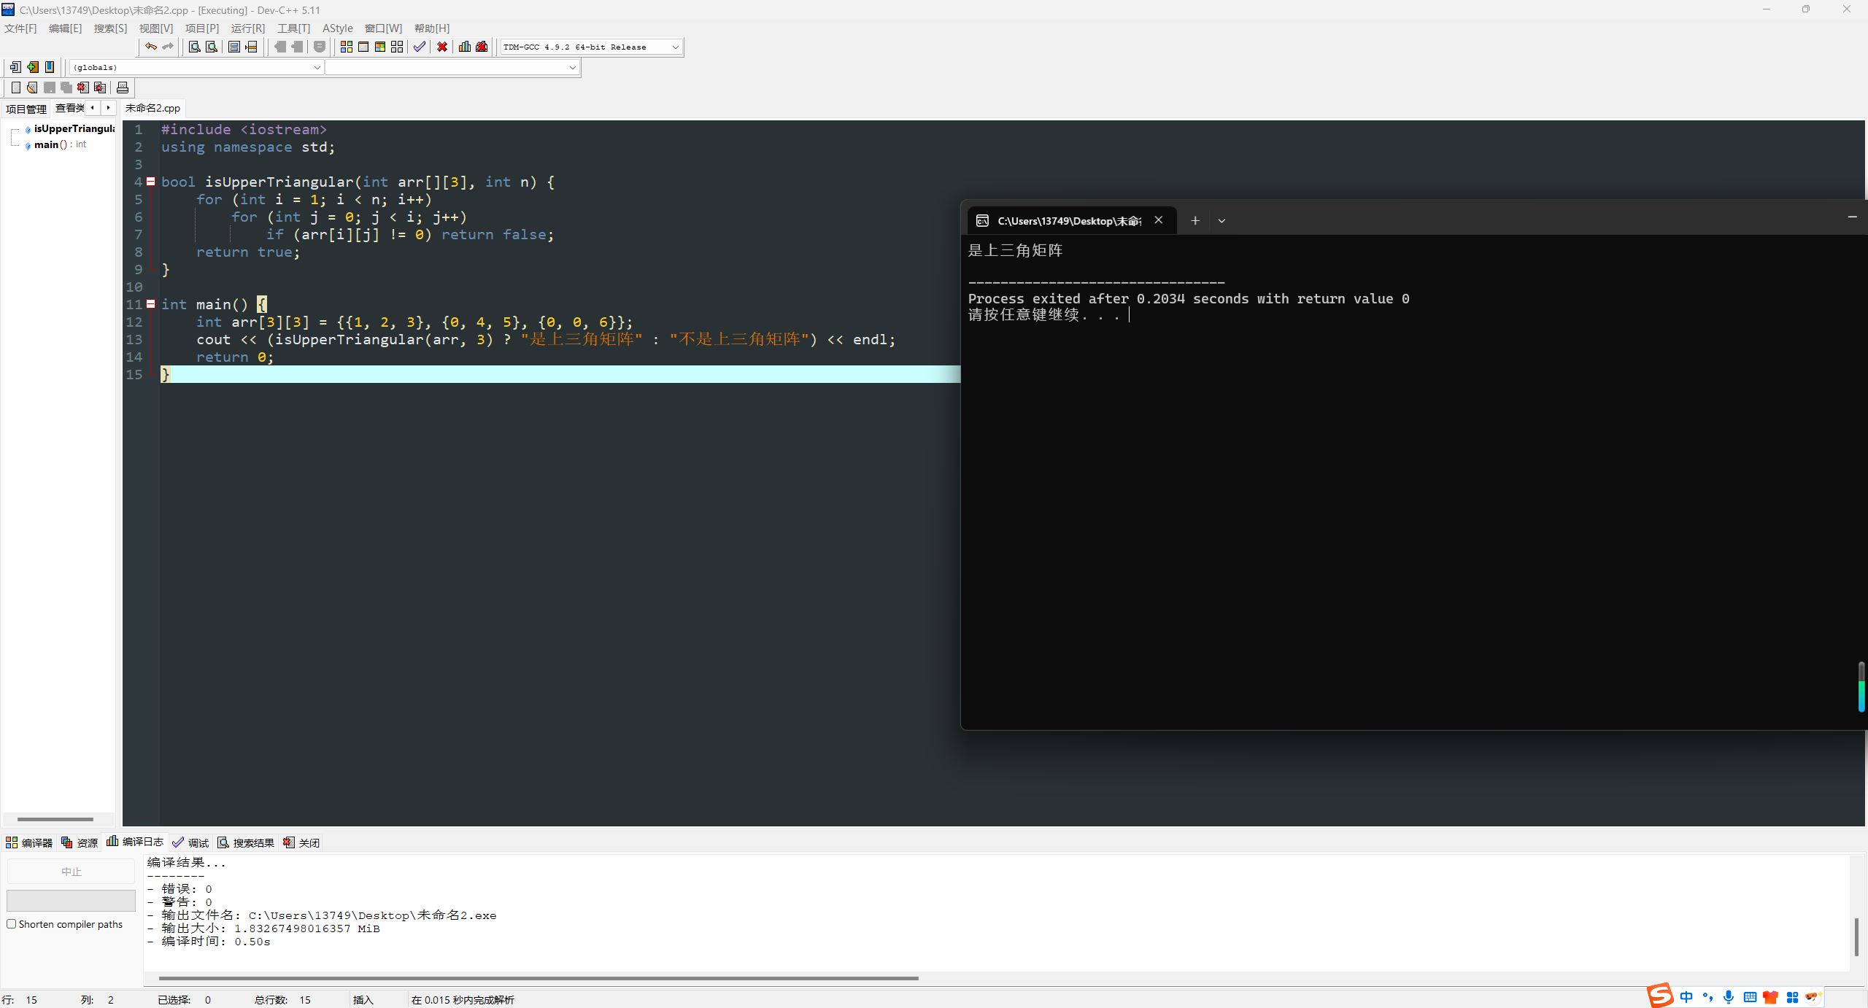Open the 运行[R] menu
The height and width of the screenshot is (1008, 1868).
coord(247,28)
